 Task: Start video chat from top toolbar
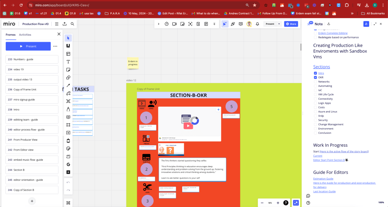pos(175,24)
